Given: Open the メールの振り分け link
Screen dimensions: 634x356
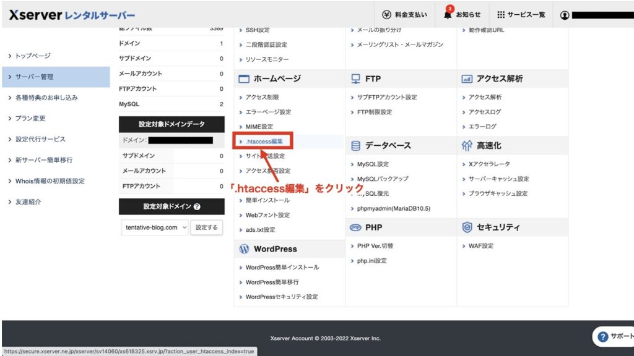Looking at the screenshot, I should pos(379,30).
